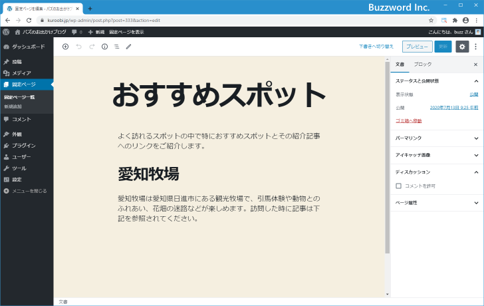Click the undo arrow in editor toolbar
This screenshot has height=306, width=484.
pyautogui.click(x=78, y=47)
